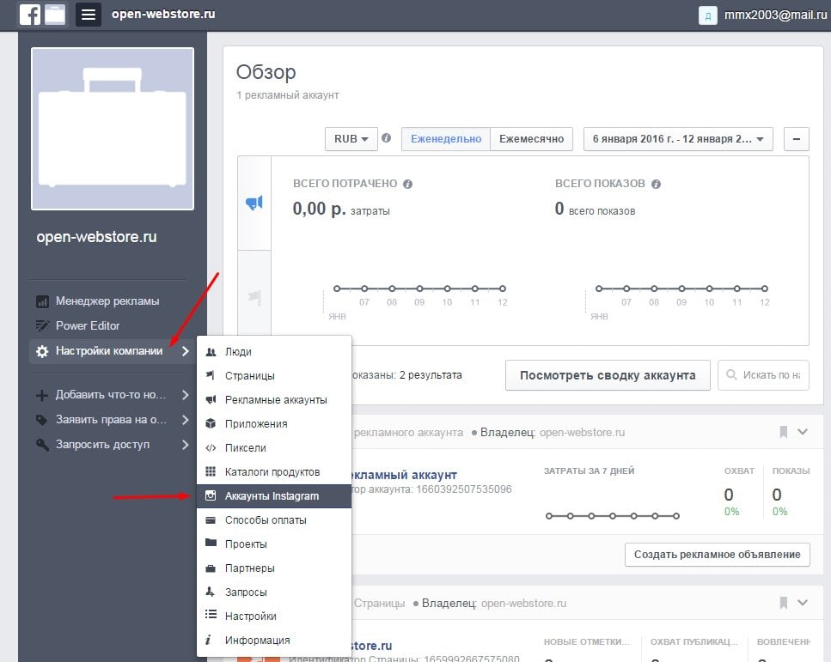This screenshot has height=662, width=831.
Task: Click open-webstore.ru title in header
Action: coord(163,14)
